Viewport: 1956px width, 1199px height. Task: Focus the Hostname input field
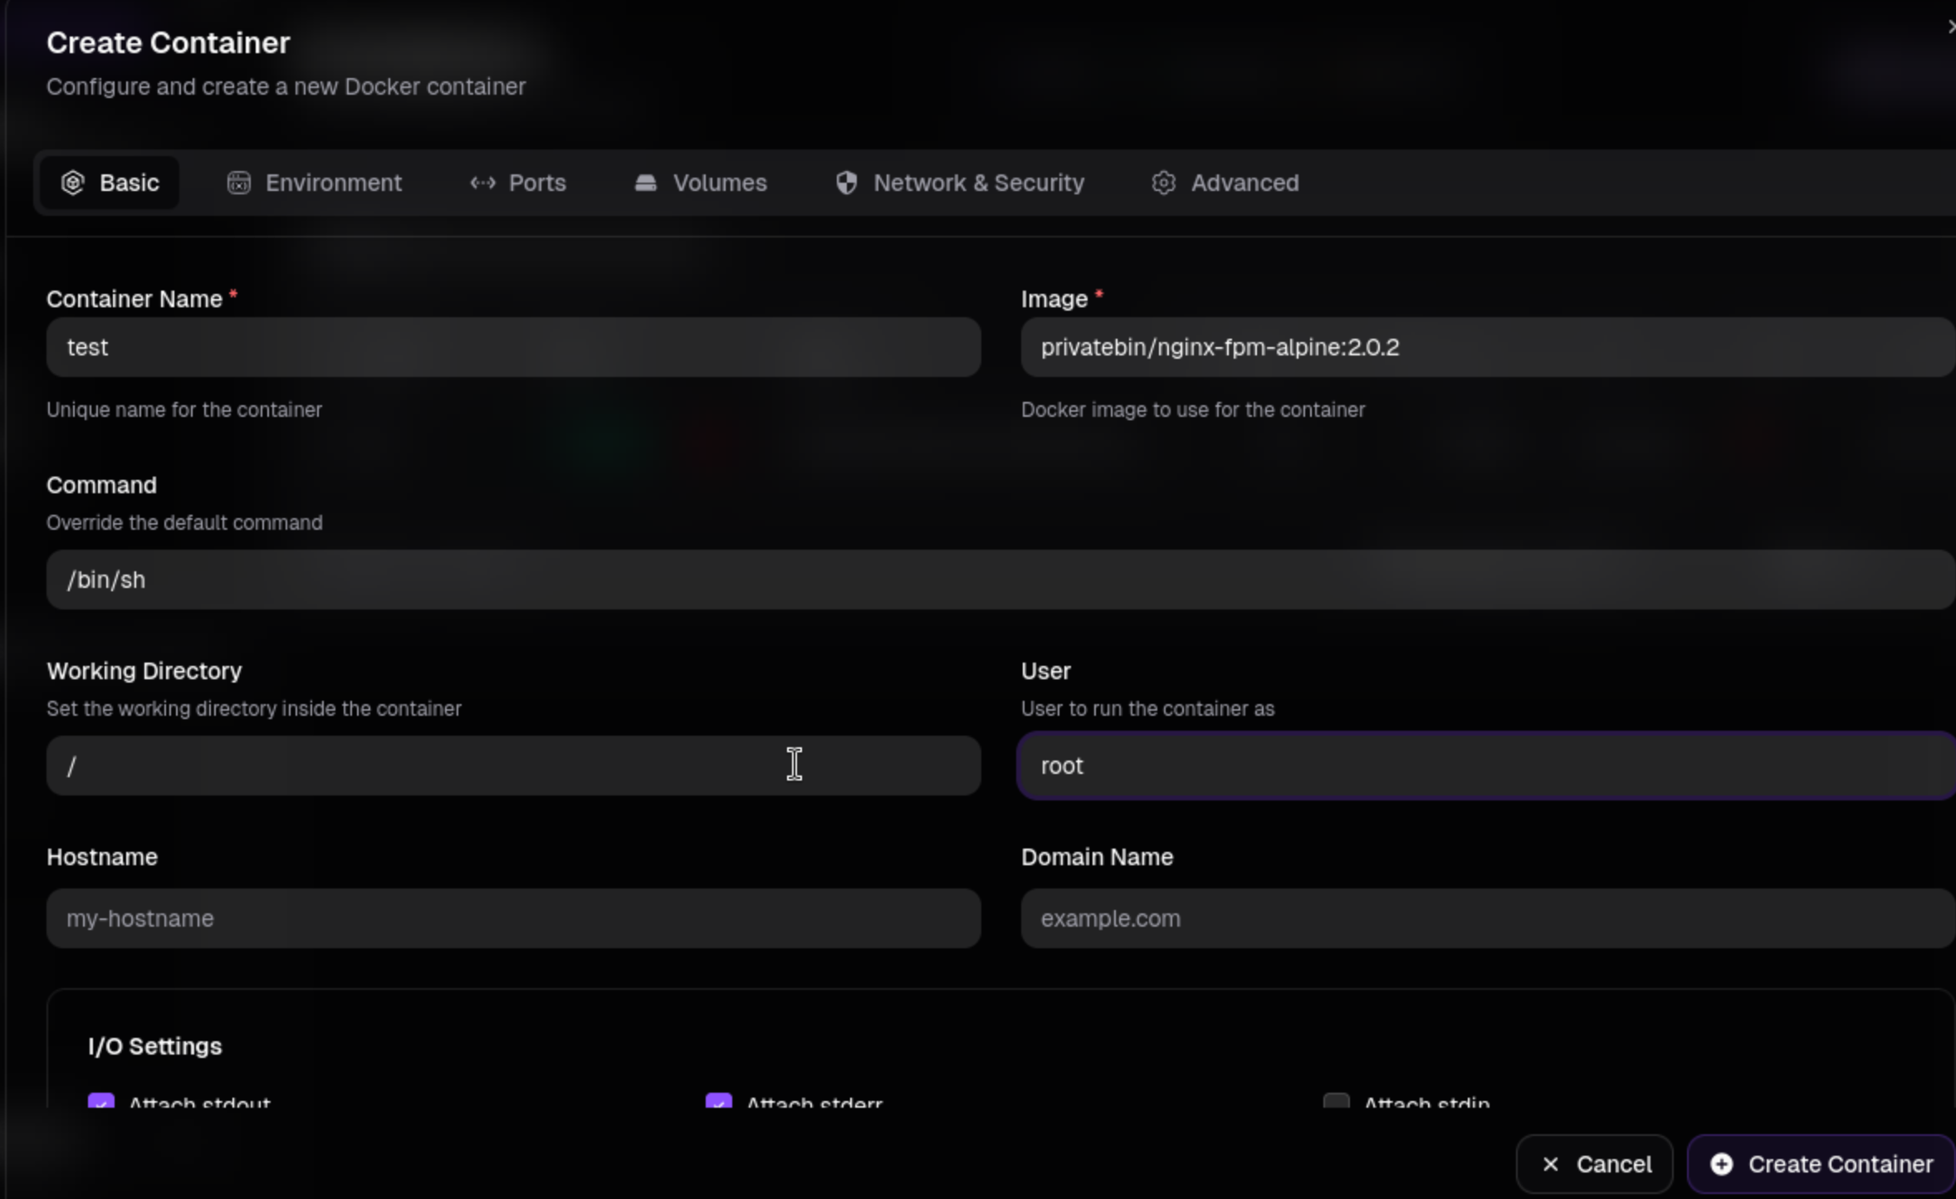pyautogui.click(x=513, y=918)
